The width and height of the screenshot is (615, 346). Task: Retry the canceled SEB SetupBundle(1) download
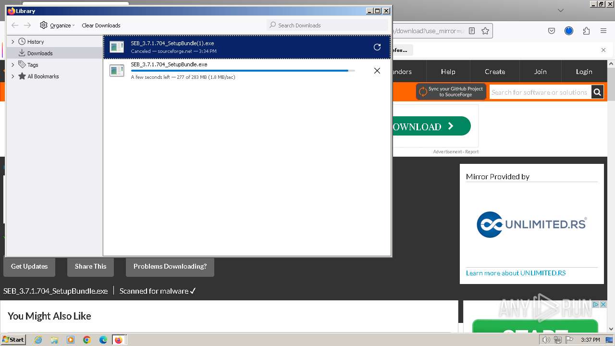tap(377, 47)
